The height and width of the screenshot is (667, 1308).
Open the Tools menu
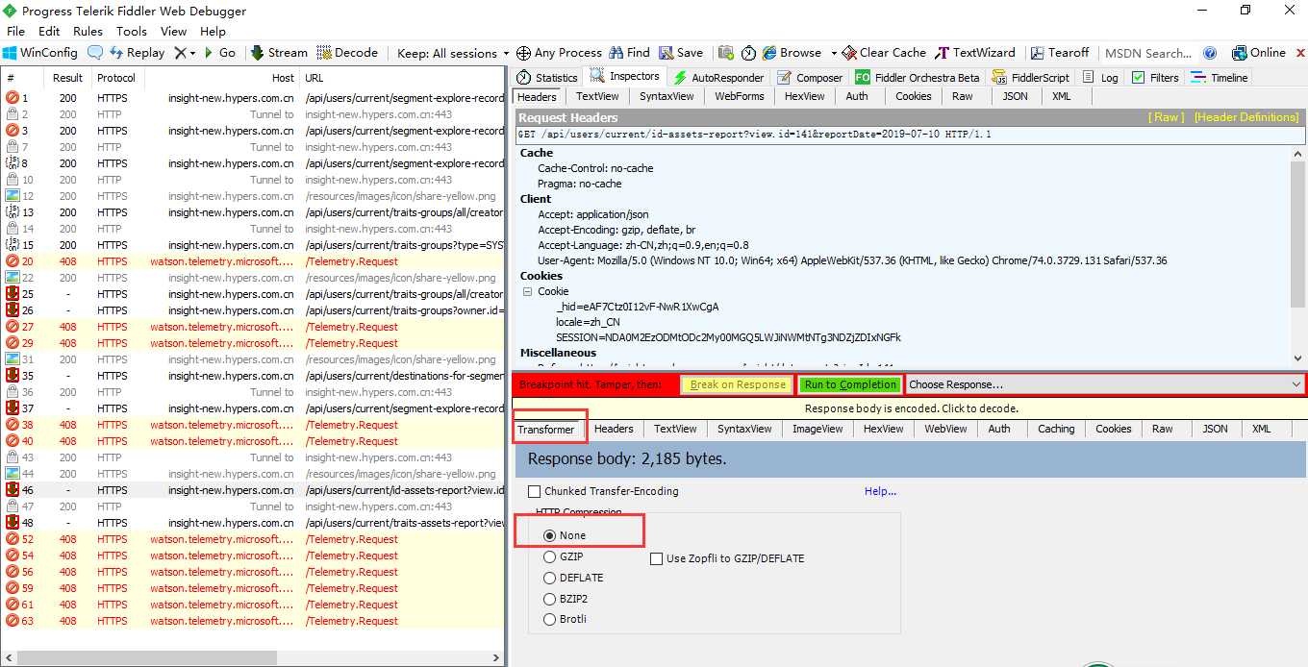click(x=132, y=31)
